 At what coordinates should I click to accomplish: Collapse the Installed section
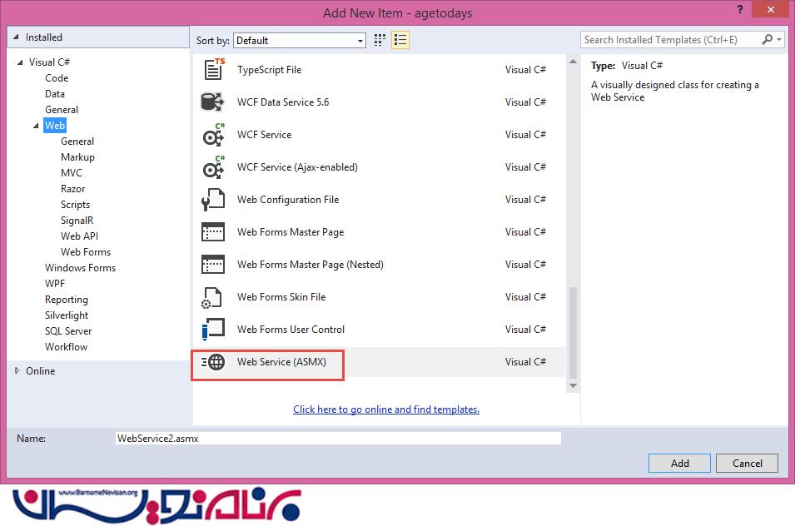(16, 37)
